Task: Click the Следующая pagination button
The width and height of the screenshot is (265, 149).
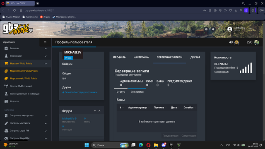Action: [189, 136]
